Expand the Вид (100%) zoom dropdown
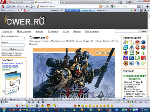 (7, 10)
